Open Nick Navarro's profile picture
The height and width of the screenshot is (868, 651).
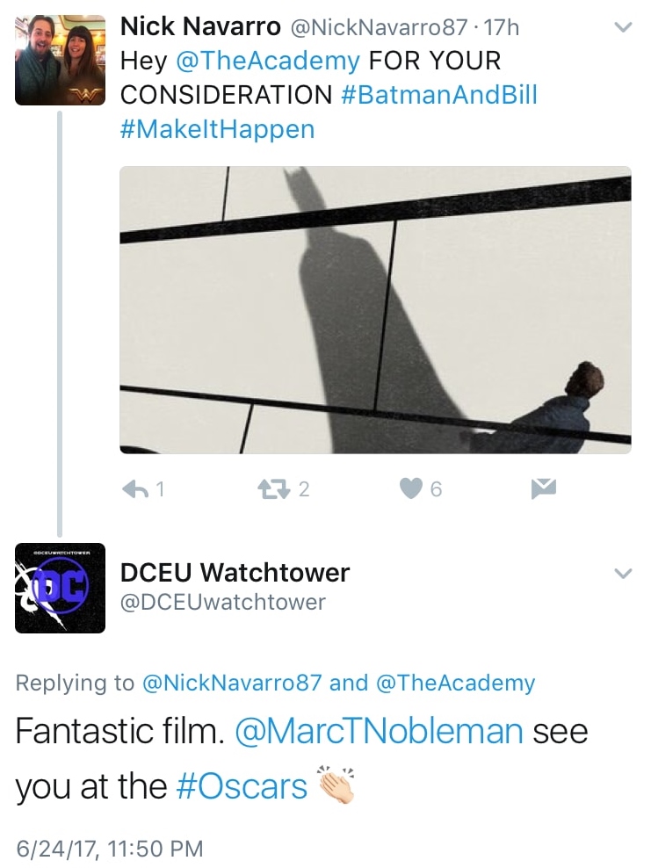point(60,60)
